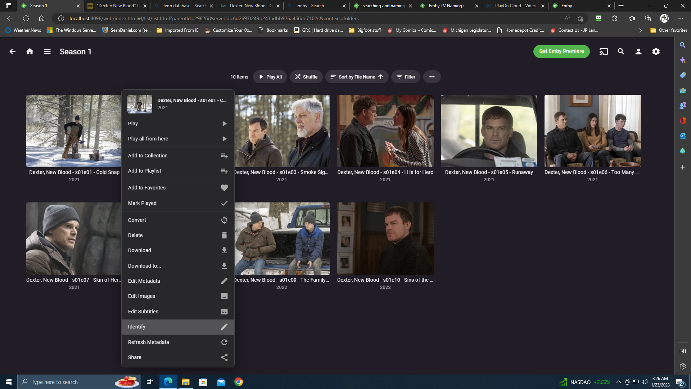Click the Add to Collection icon
This screenshot has width=691, height=389.
pyautogui.click(x=224, y=155)
